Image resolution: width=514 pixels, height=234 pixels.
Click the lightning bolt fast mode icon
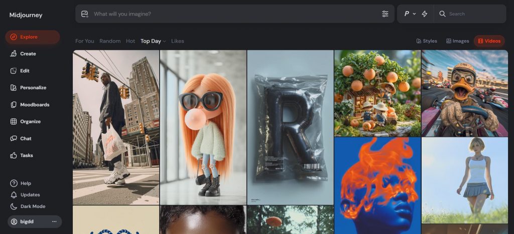(424, 14)
